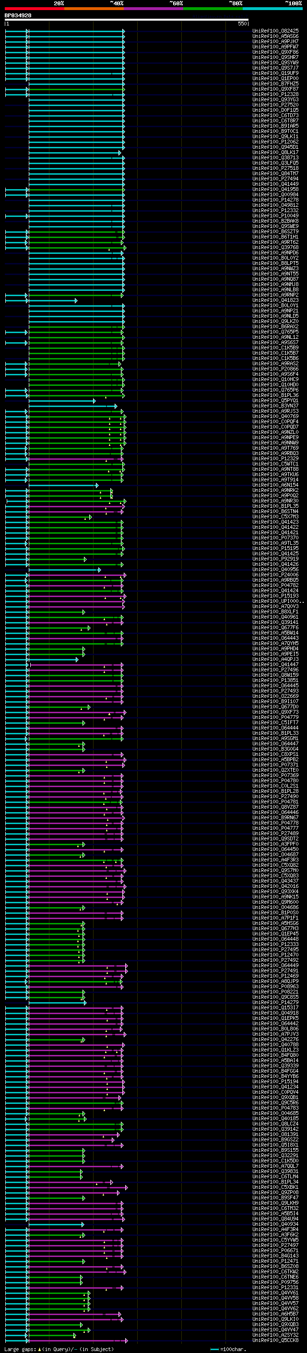Click hit label UniRef100_P27497
This screenshot has width=307, height=1353.
click(275, 1245)
